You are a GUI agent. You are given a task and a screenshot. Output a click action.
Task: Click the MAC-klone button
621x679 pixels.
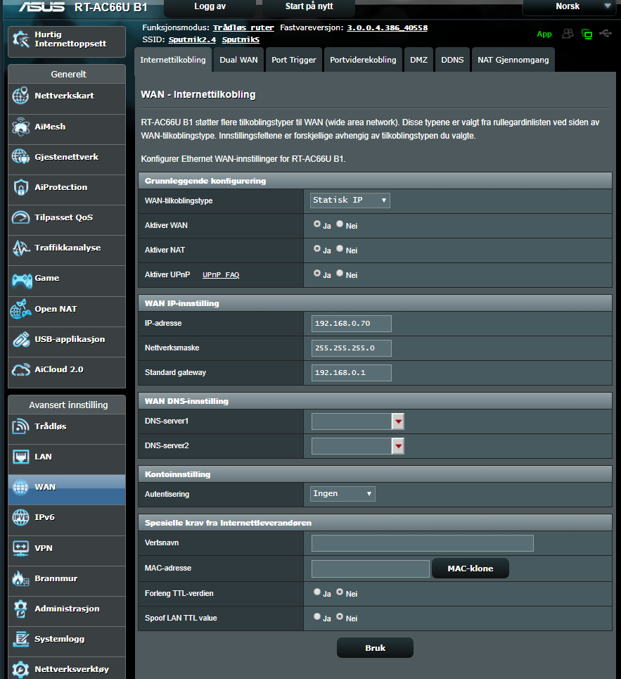(470, 569)
